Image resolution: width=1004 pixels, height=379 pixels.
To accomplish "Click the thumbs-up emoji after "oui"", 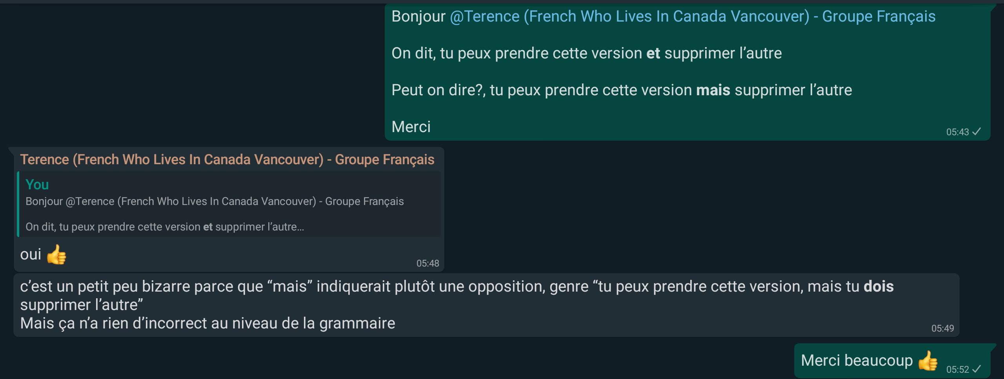I will point(56,255).
